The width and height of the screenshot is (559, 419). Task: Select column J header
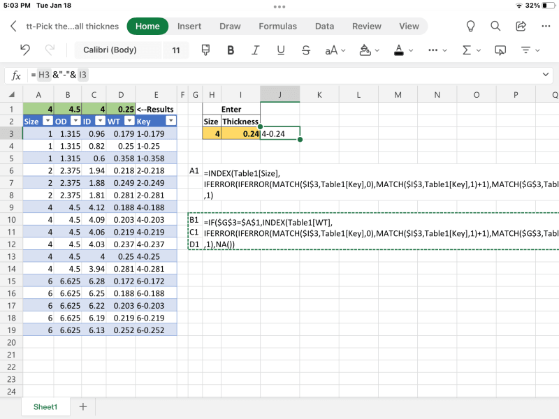click(280, 95)
